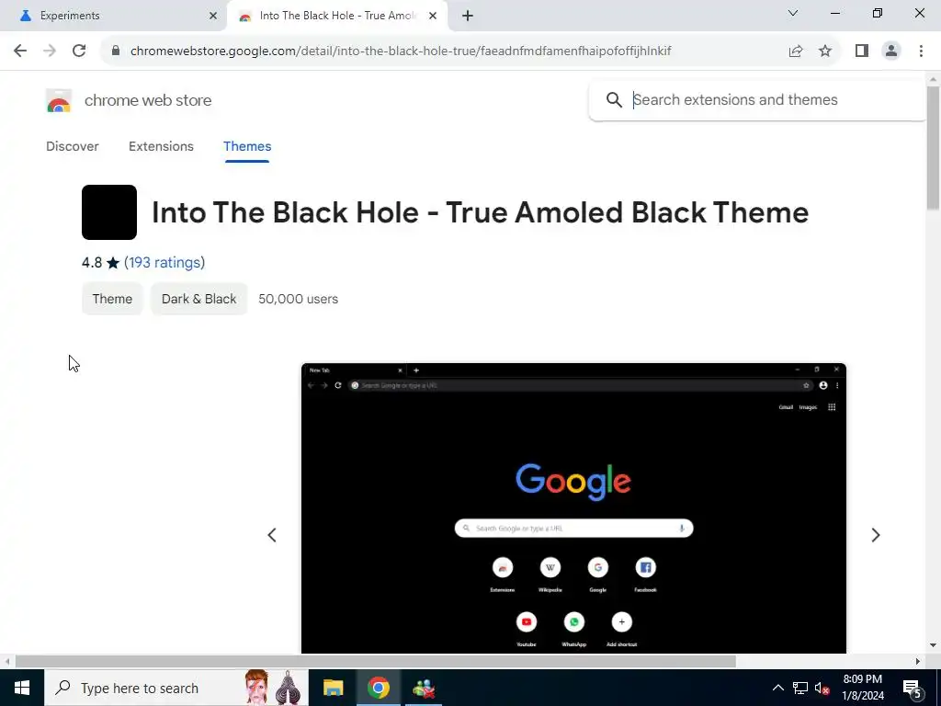Screen dimensions: 941x706
Task: Open Chrome's three-dot menu
Action: pos(921,51)
